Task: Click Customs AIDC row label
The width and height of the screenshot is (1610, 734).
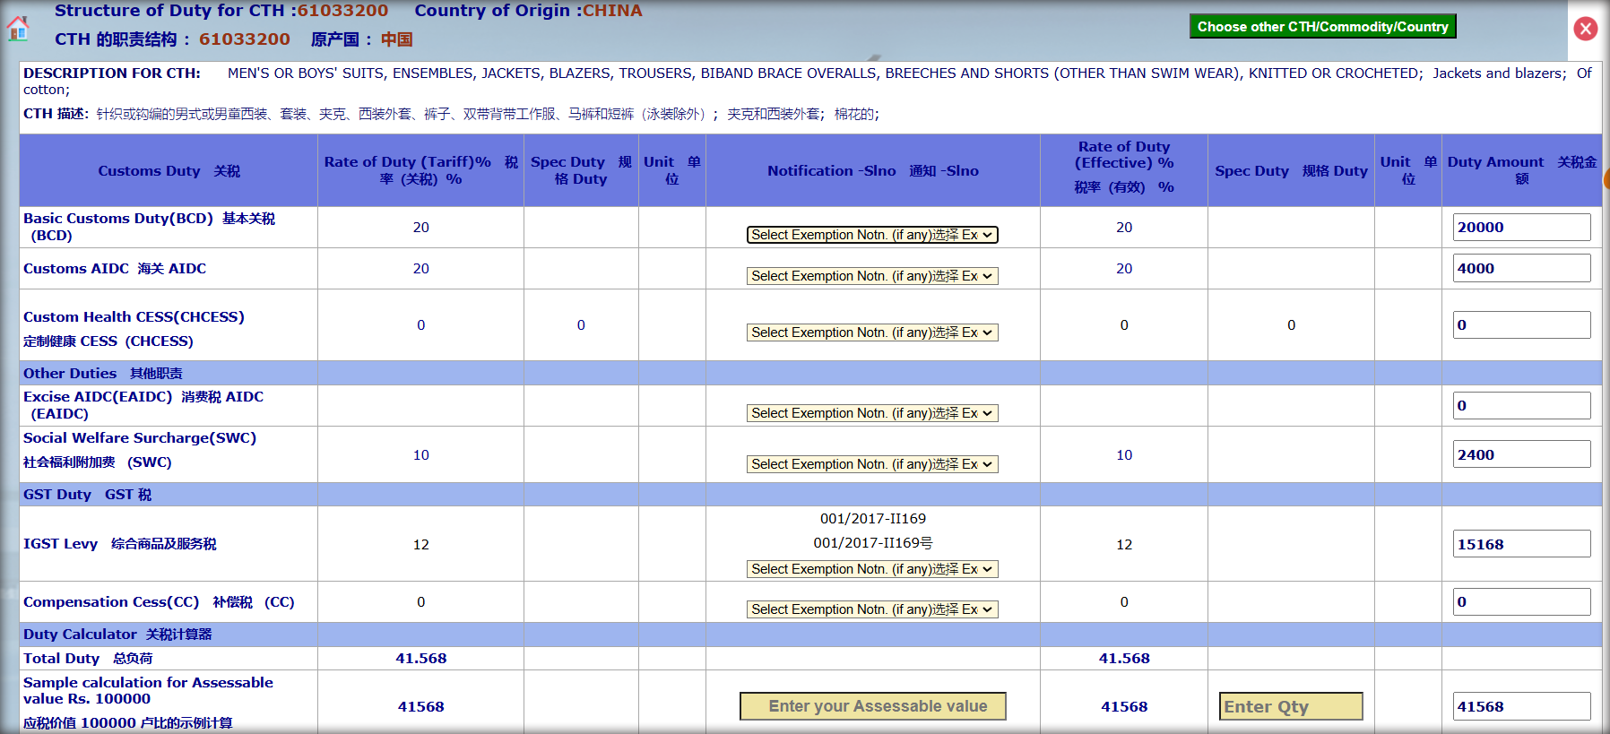Action: click(x=115, y=268)
